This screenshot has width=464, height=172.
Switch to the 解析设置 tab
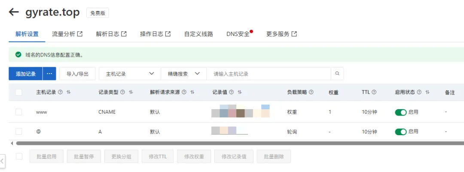tap(27, 34)
